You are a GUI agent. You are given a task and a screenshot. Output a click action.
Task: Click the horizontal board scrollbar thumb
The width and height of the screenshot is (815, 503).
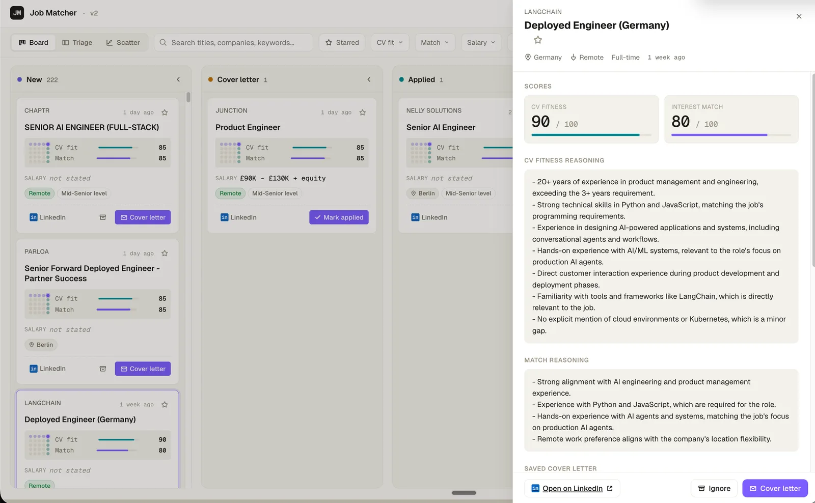pyautogui.click(x=464, y=493)
